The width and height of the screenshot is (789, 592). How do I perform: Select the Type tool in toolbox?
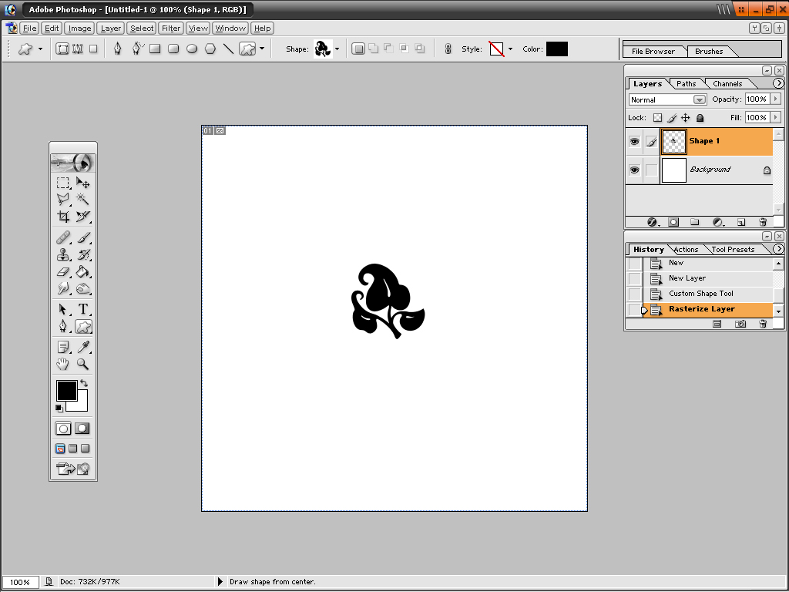[x=83, y=309]
